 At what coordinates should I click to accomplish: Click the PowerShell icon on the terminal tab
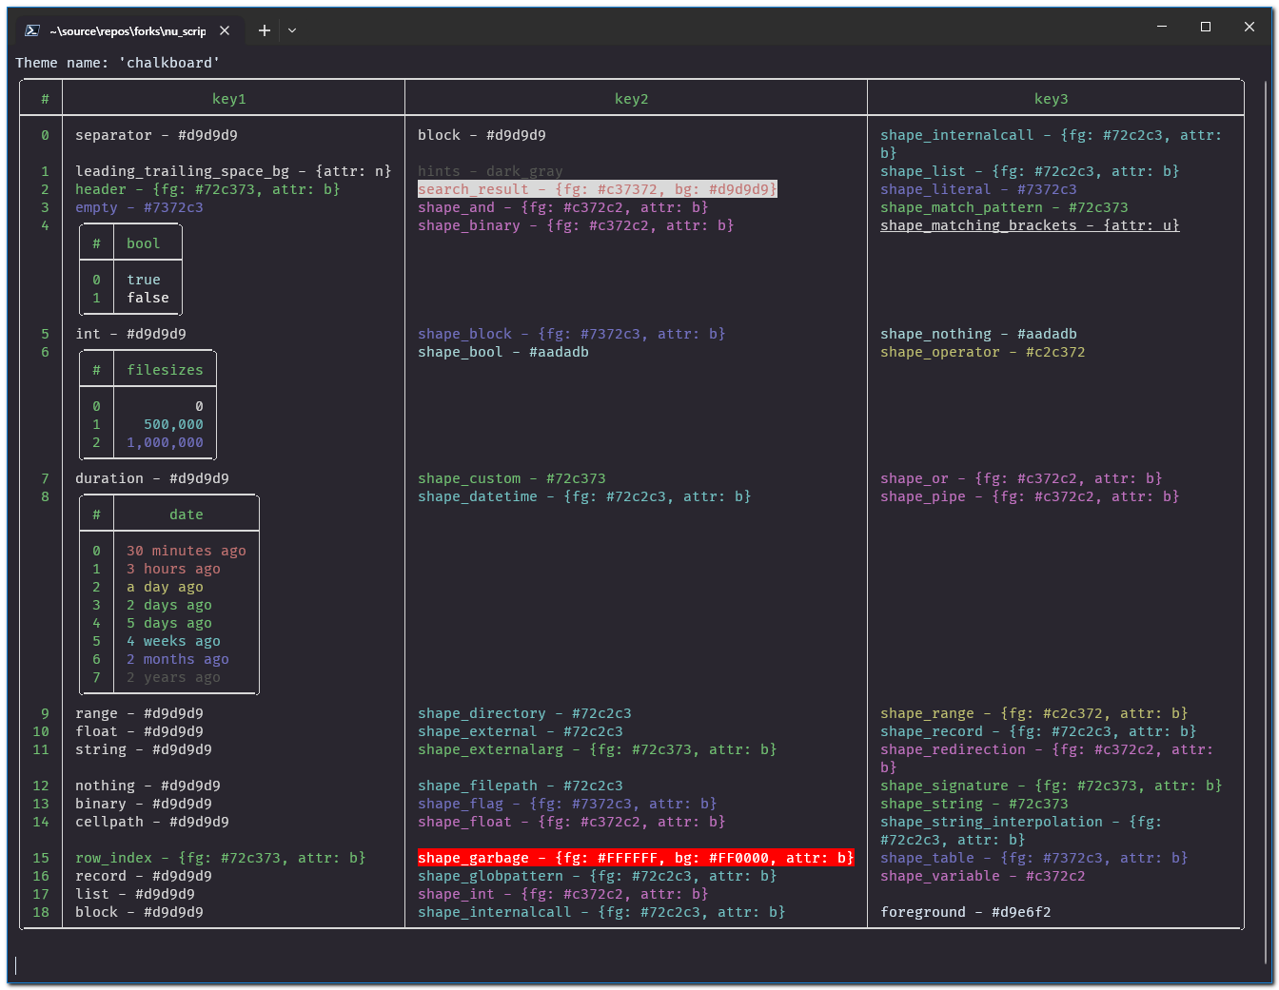[31, 30]
